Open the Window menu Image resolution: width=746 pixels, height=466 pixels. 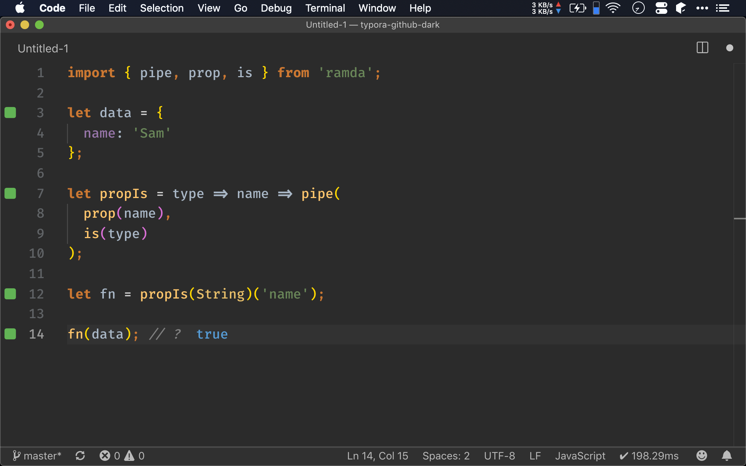tap(377, 8)
